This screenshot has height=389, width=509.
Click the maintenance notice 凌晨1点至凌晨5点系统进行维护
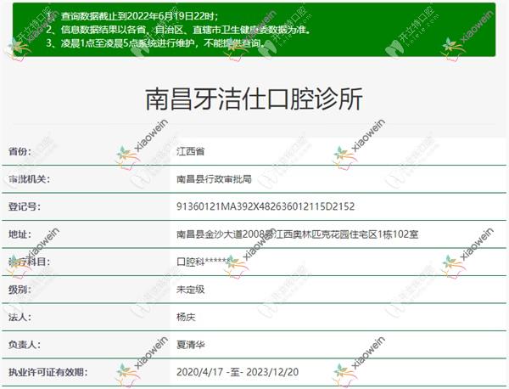155,43
